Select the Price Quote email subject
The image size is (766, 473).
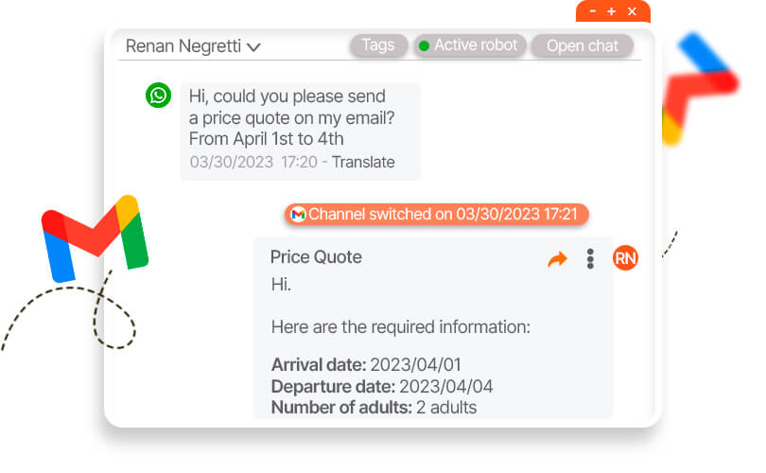coord(316,257)
